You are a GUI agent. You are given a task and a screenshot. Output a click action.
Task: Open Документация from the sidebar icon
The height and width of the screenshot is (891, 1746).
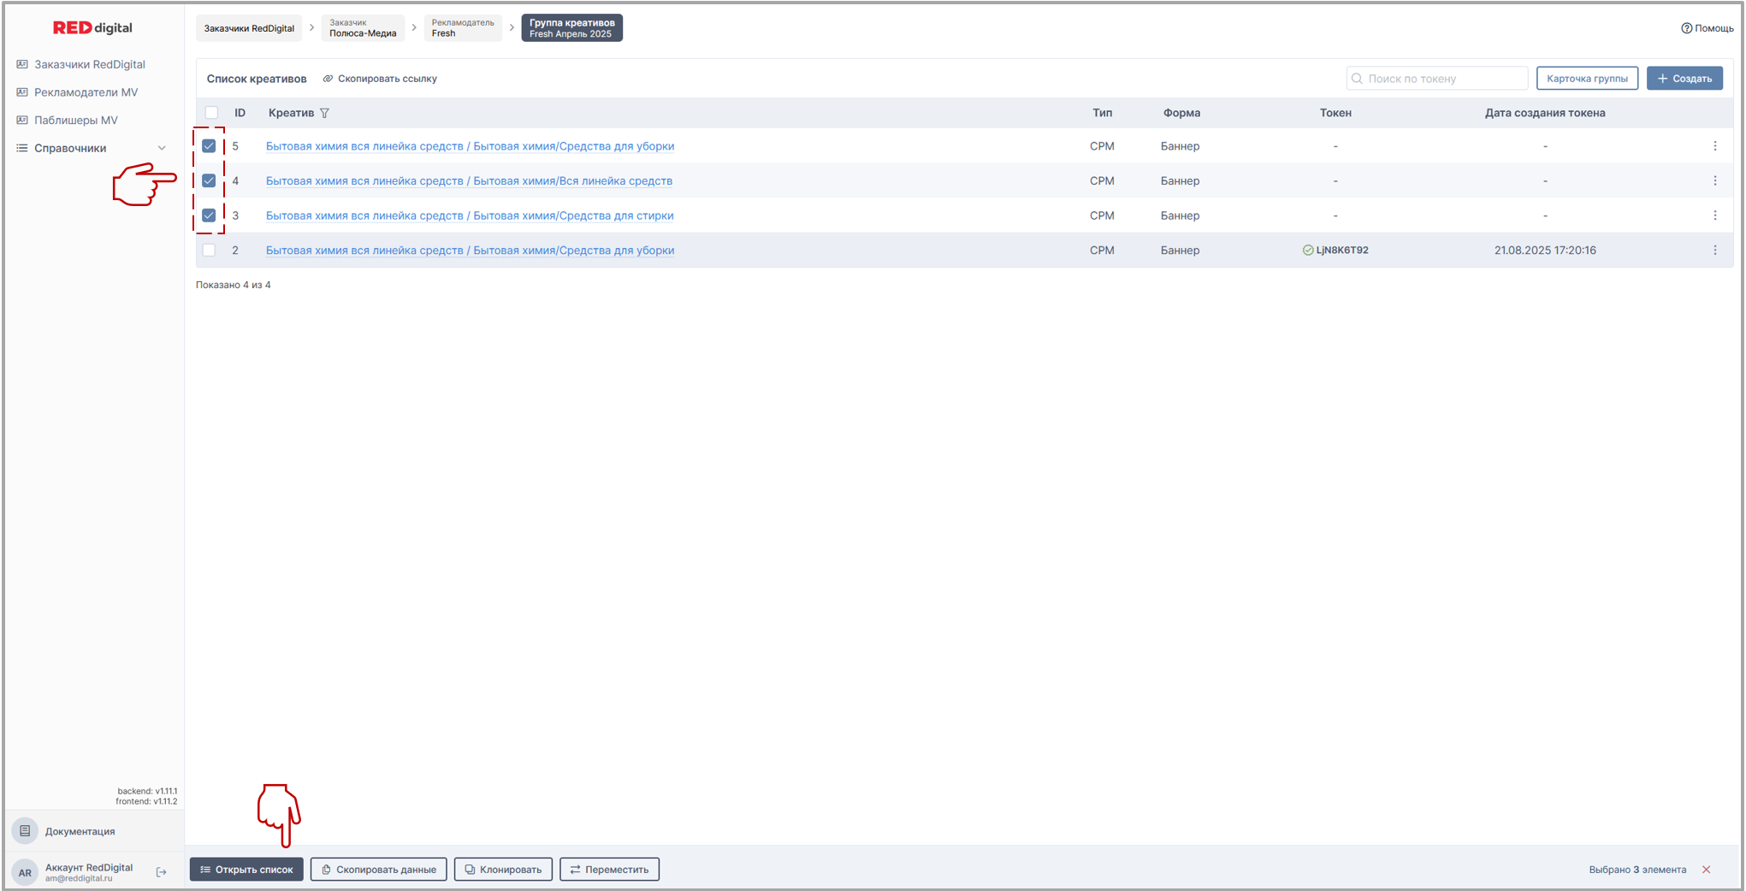click(25, 830)
